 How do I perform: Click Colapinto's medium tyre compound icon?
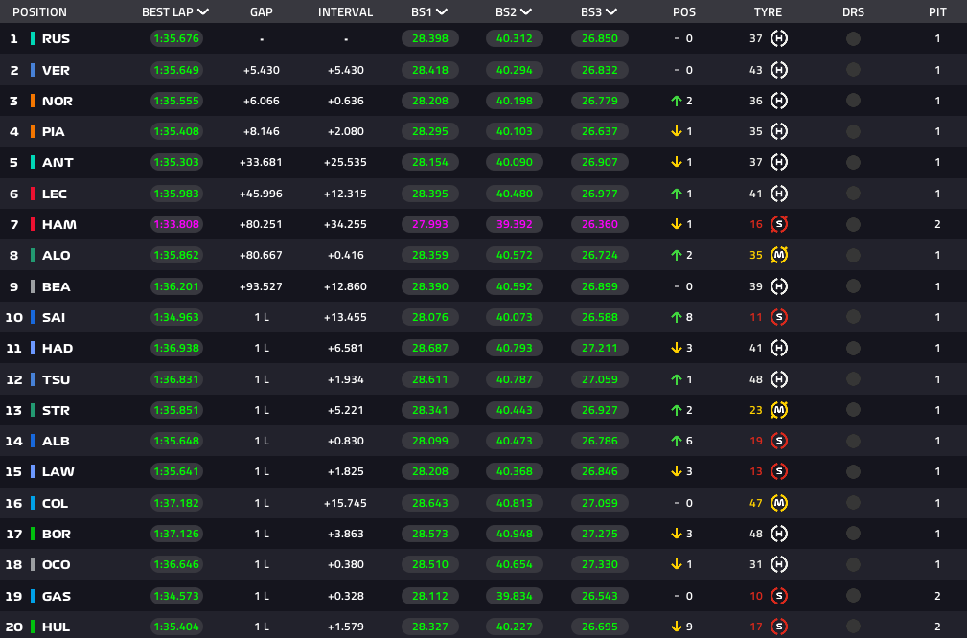coord(779,503)
